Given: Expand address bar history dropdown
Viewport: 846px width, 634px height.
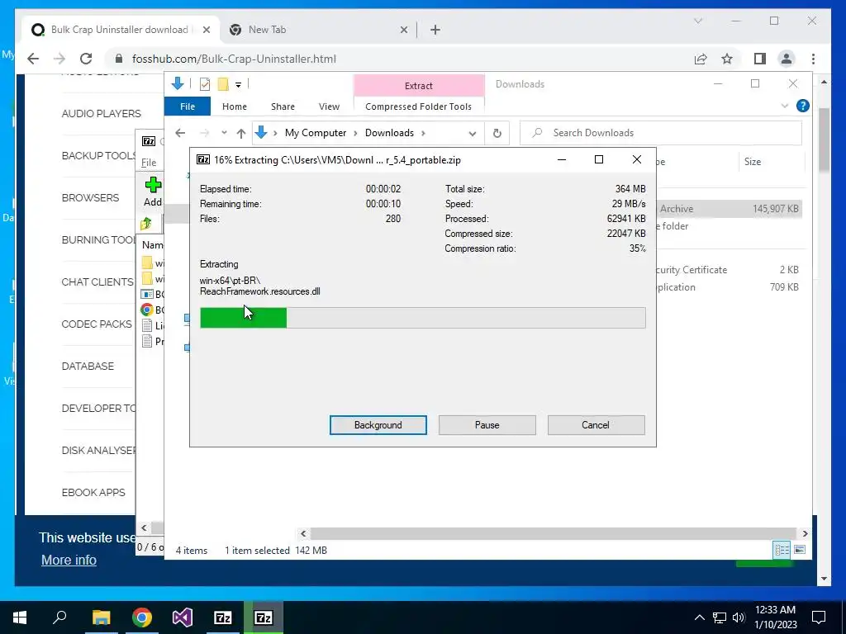Looking at the screenshot, I should [x=472, y=133].
